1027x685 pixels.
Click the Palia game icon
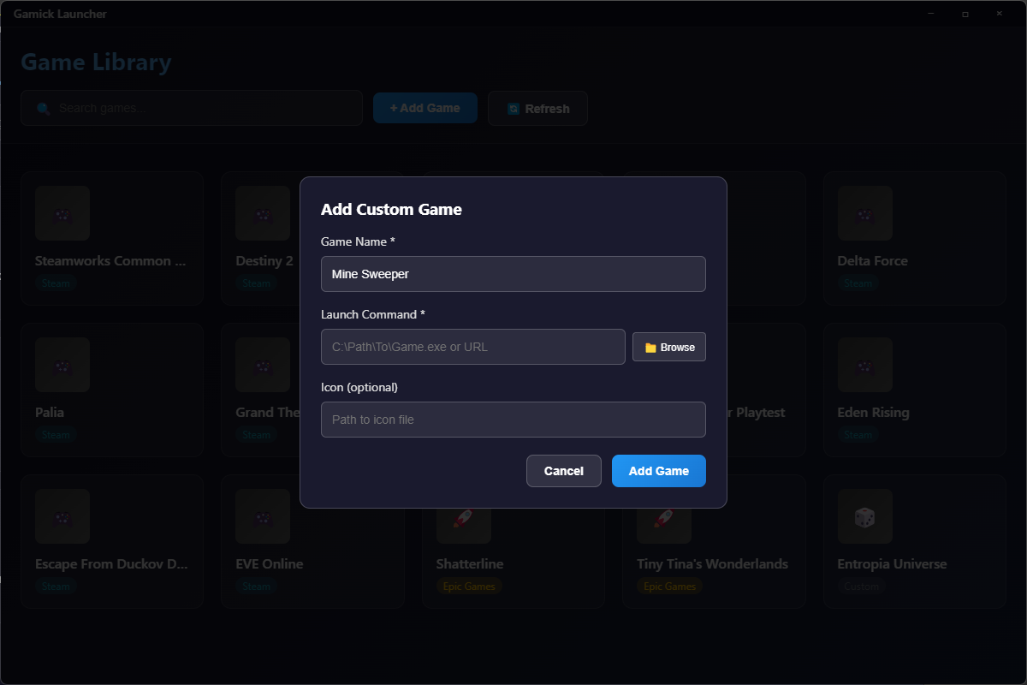point(62,365)
